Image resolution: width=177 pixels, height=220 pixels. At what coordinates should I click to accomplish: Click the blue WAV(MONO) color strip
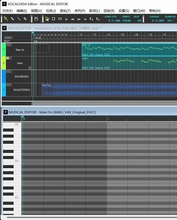tap(4, 76)
